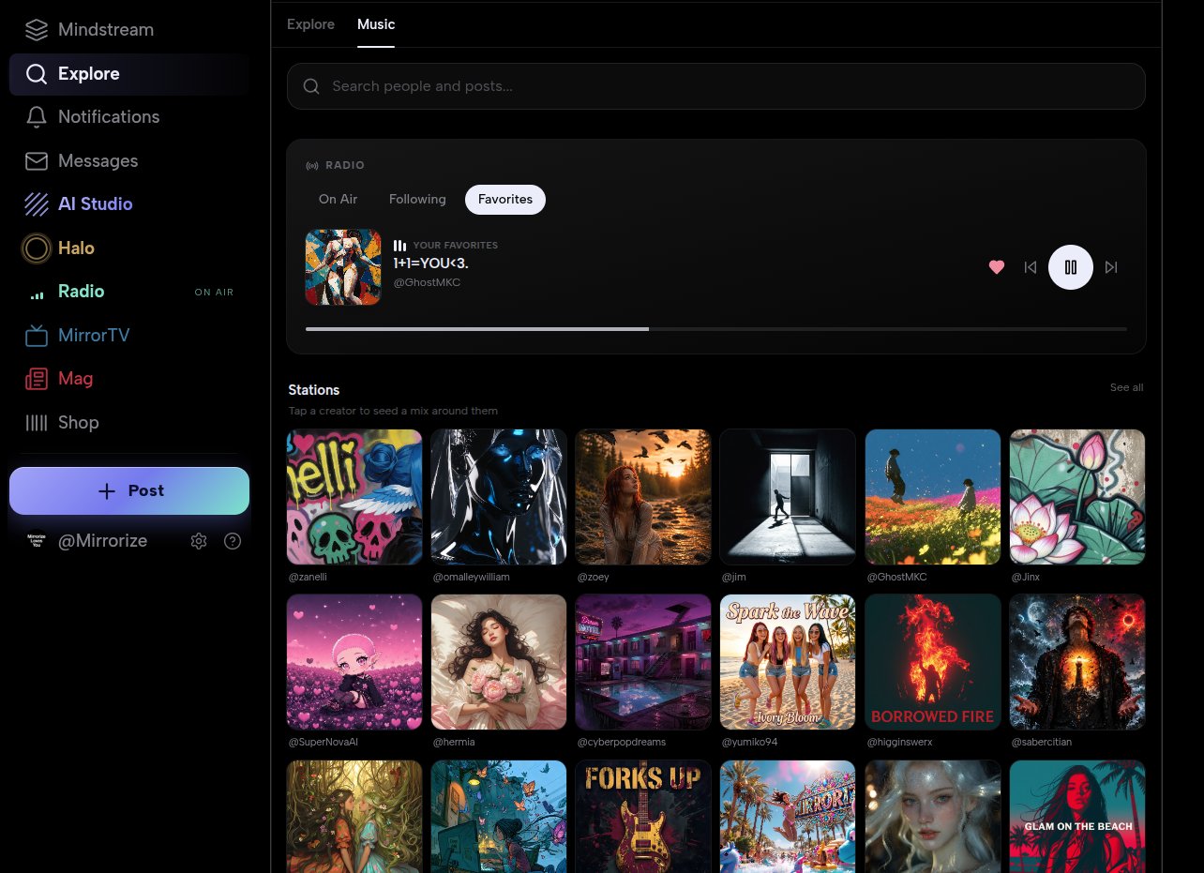Open Shop barcode icon

37,423
